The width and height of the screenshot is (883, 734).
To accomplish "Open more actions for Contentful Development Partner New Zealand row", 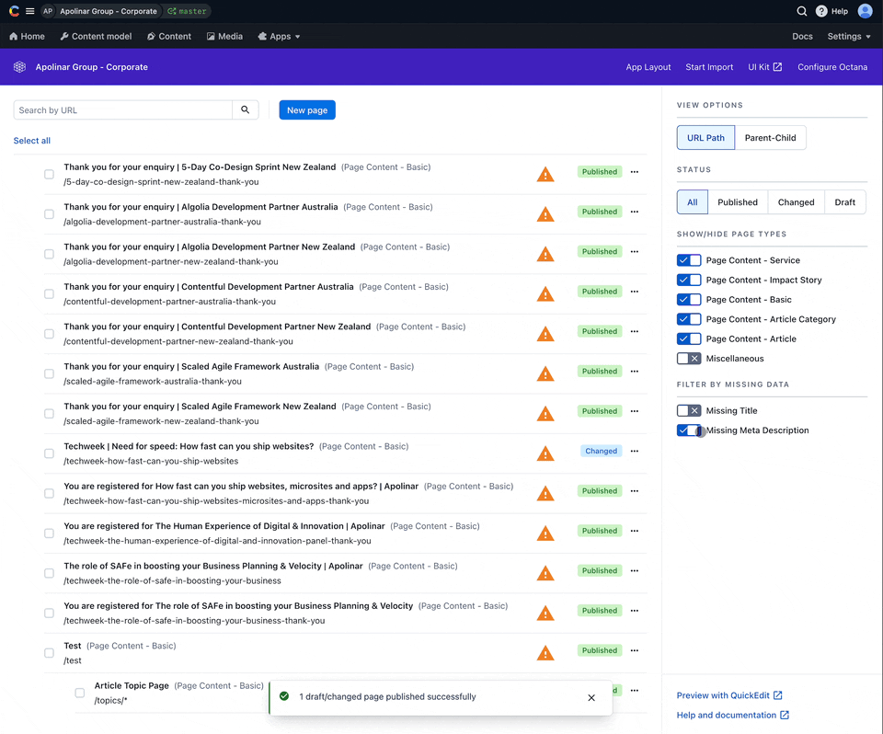I will (x=635, y=331).
